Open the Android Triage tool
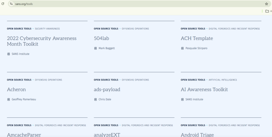The width and height of the screenshot is (272, 137). click(197, 135)
